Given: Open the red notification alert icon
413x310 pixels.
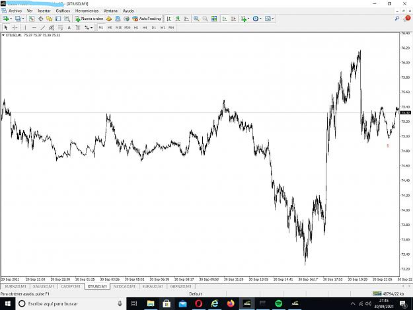Looking at the screenshot, I should point(407,19).
